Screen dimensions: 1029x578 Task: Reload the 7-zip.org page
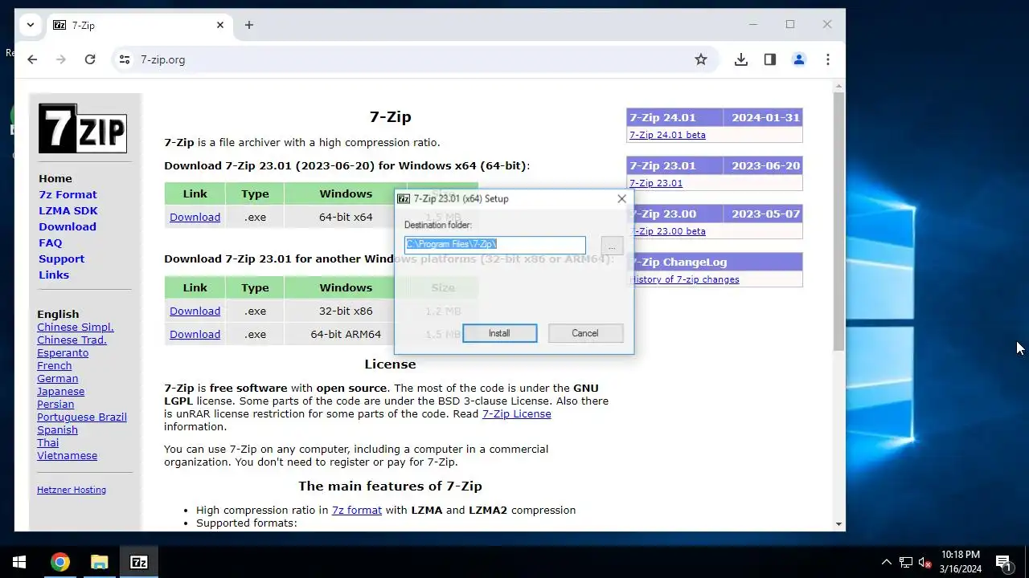(x=90, y=59)
